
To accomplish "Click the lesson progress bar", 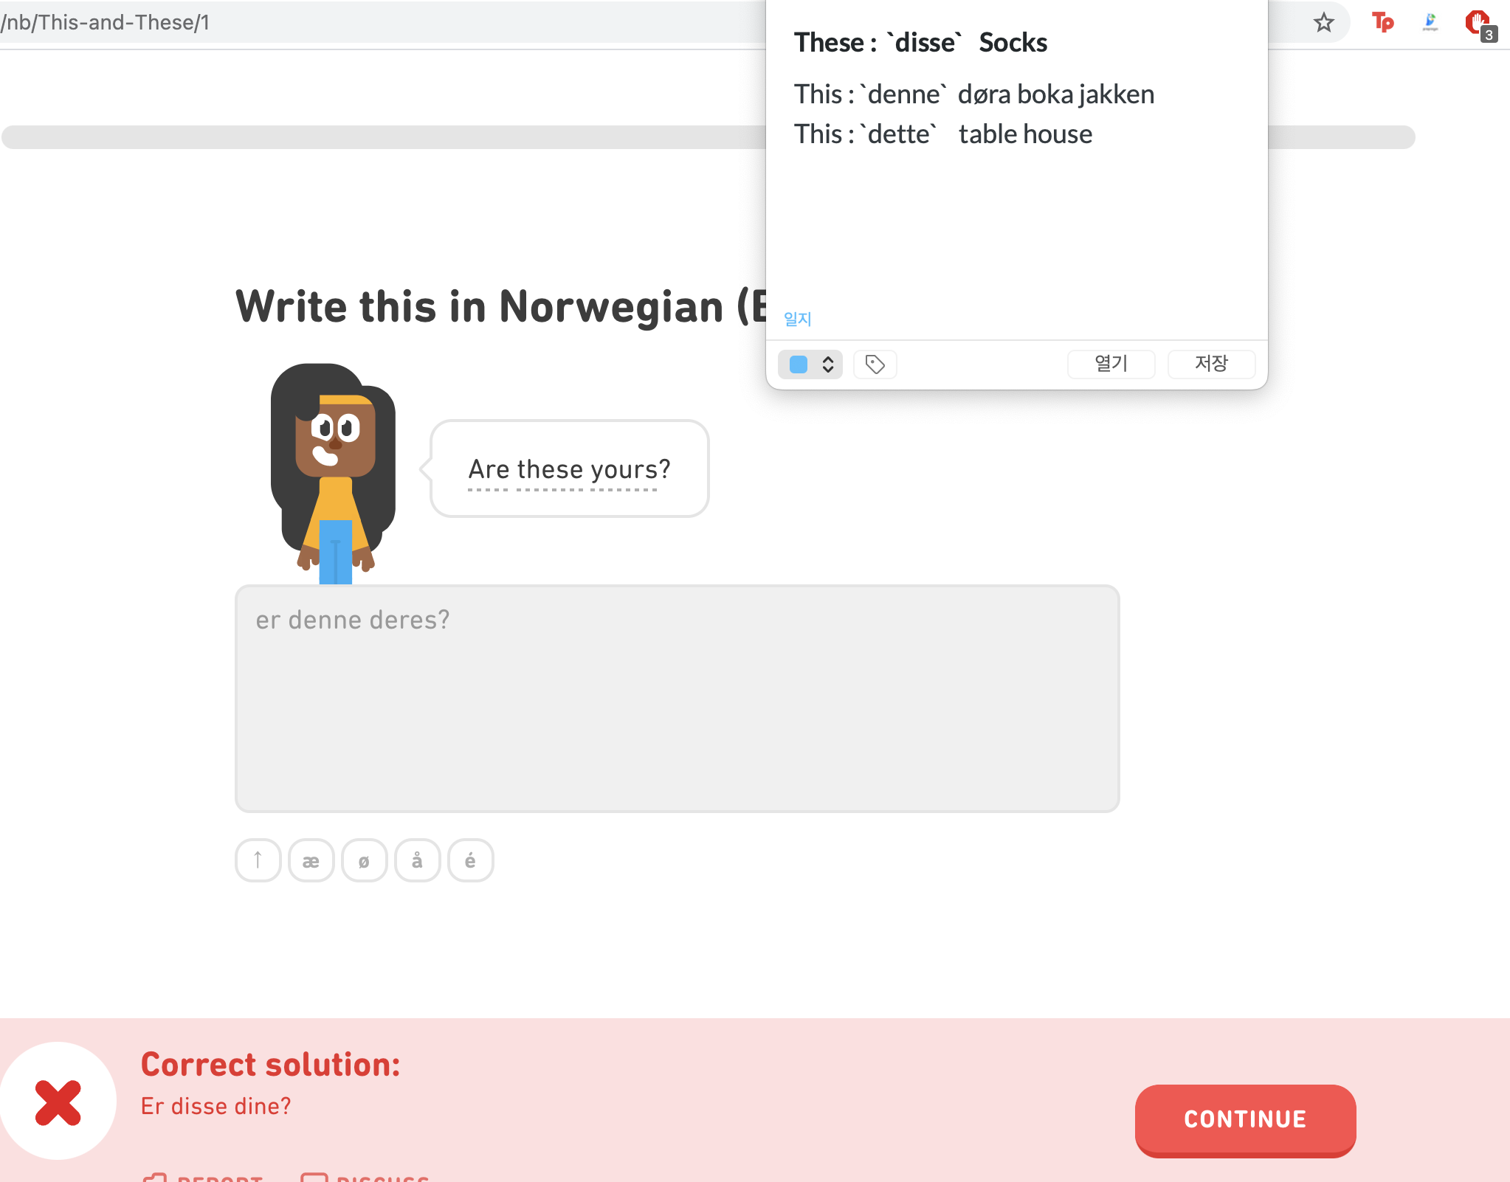I will 384,137.
